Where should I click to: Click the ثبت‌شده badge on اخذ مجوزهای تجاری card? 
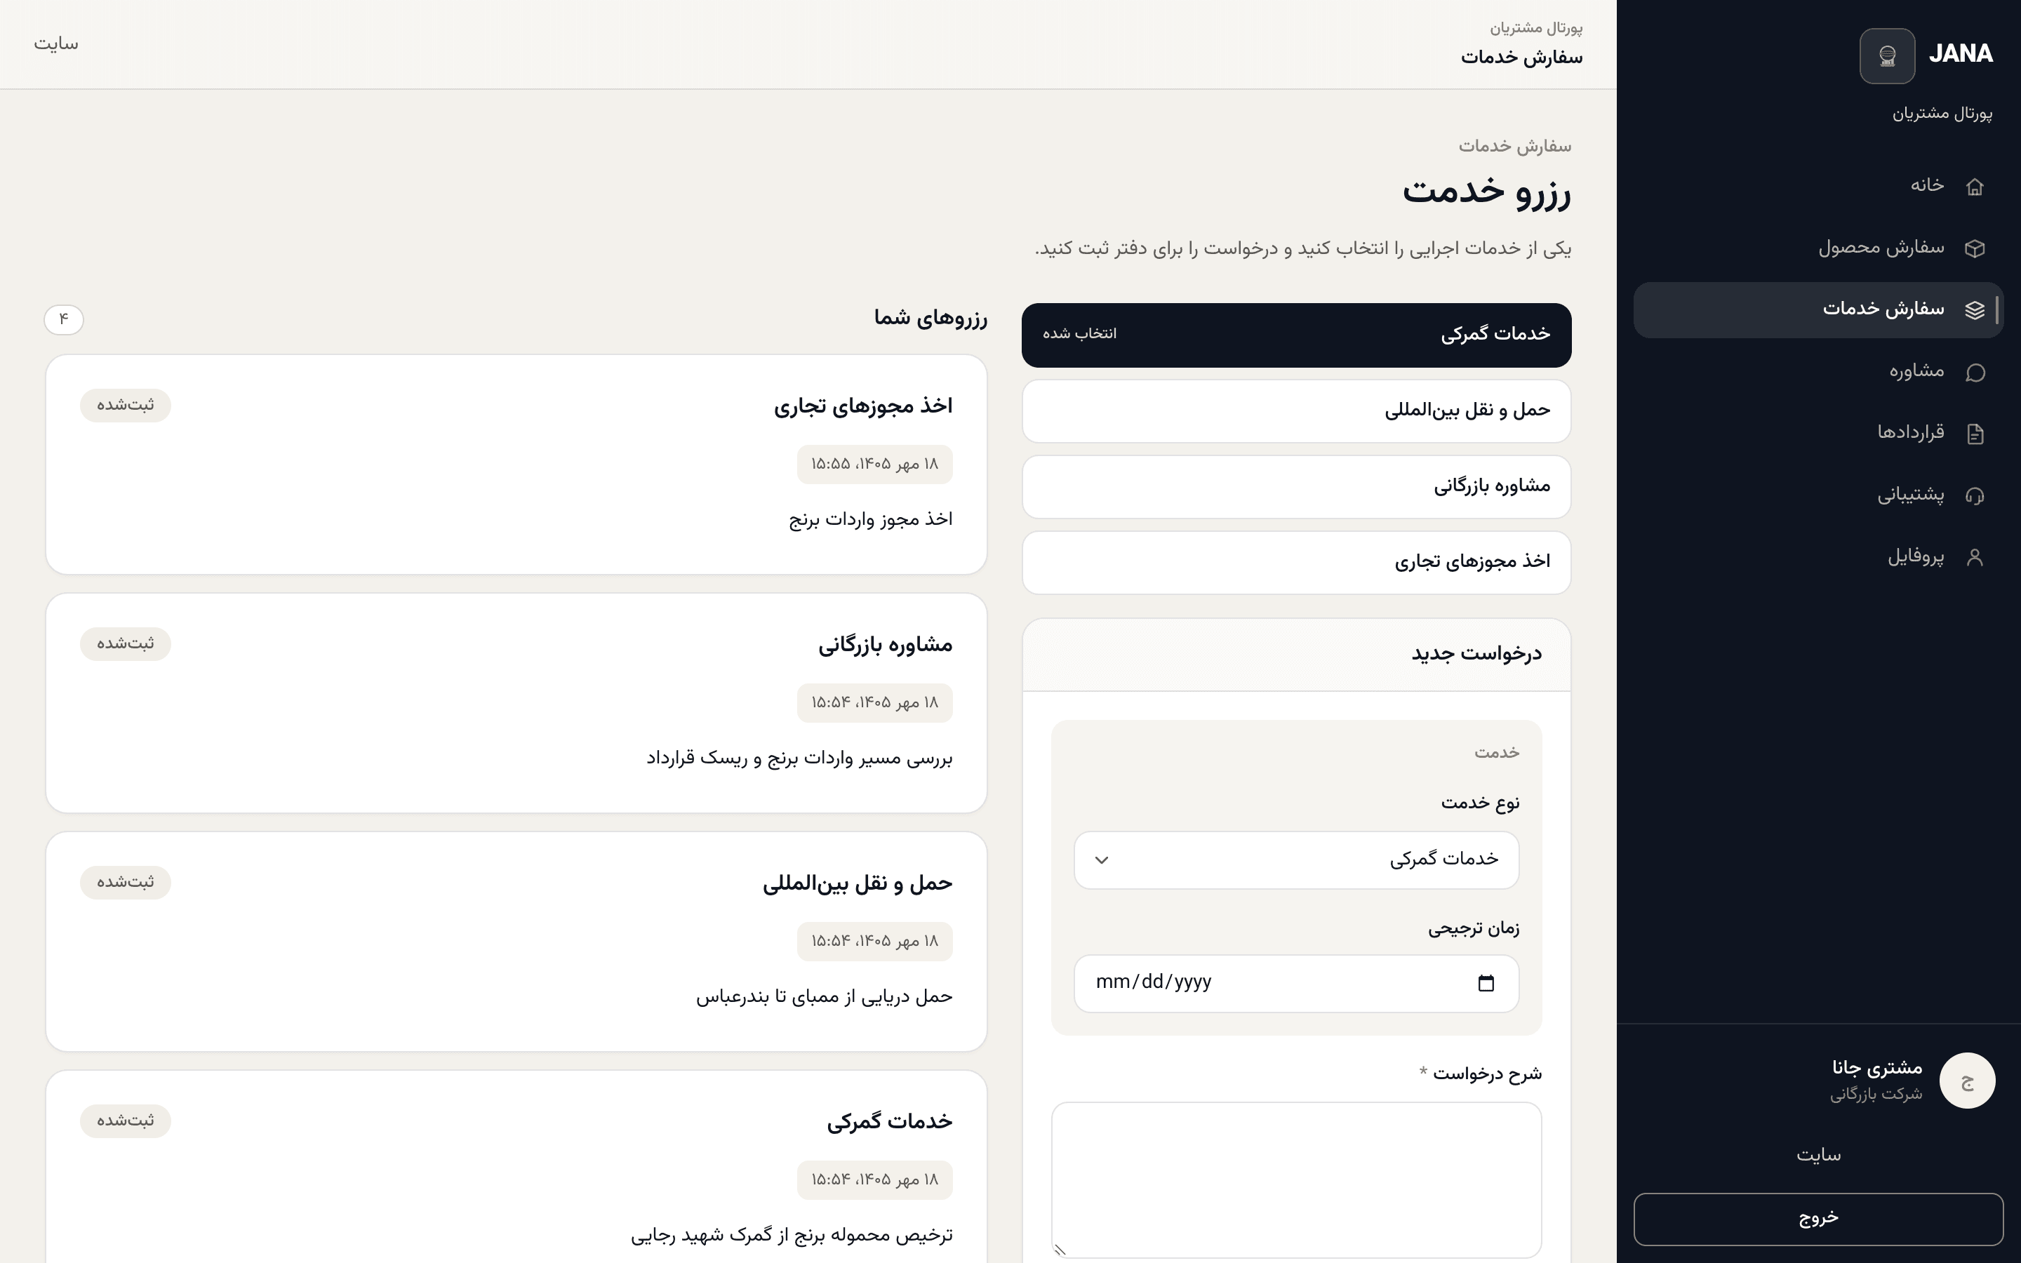point(126,405)
